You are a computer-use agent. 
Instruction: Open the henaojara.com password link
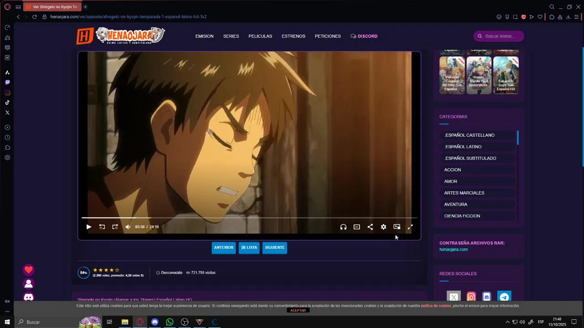click(454, 250)
